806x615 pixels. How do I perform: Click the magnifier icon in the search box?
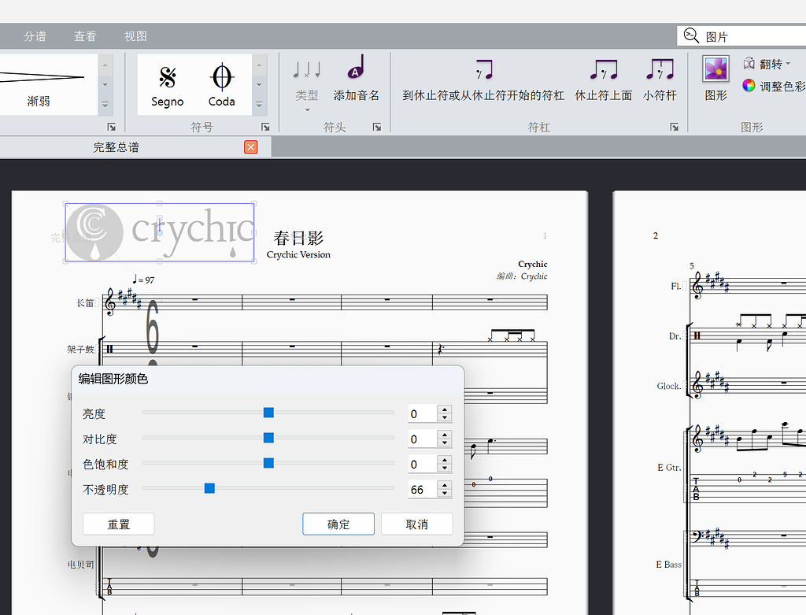(x=691, y=35)
